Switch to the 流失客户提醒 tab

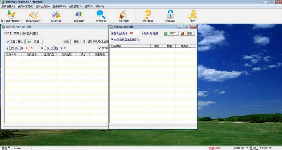(29, 33)
